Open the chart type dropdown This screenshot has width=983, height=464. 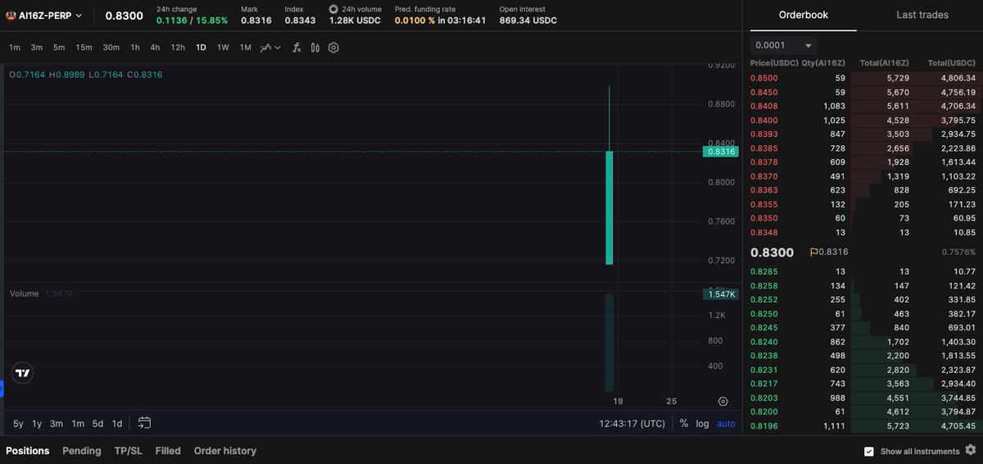(x=270, y=48)
